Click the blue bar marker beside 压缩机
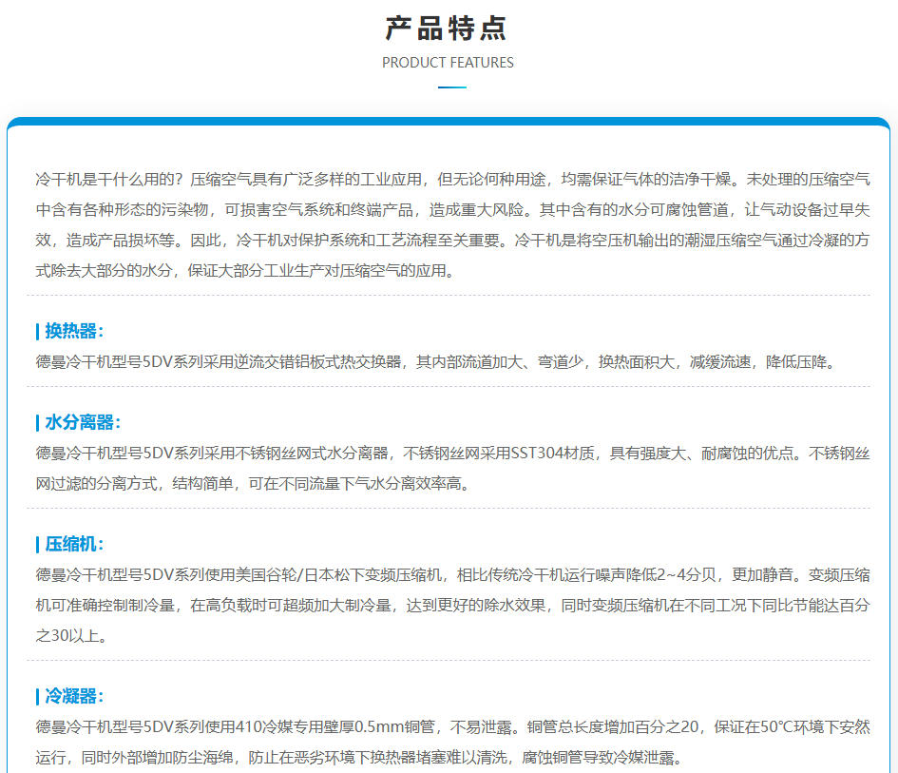Image resolution: width=898 pixels, height=773 pixels. [x=37, y=544]
